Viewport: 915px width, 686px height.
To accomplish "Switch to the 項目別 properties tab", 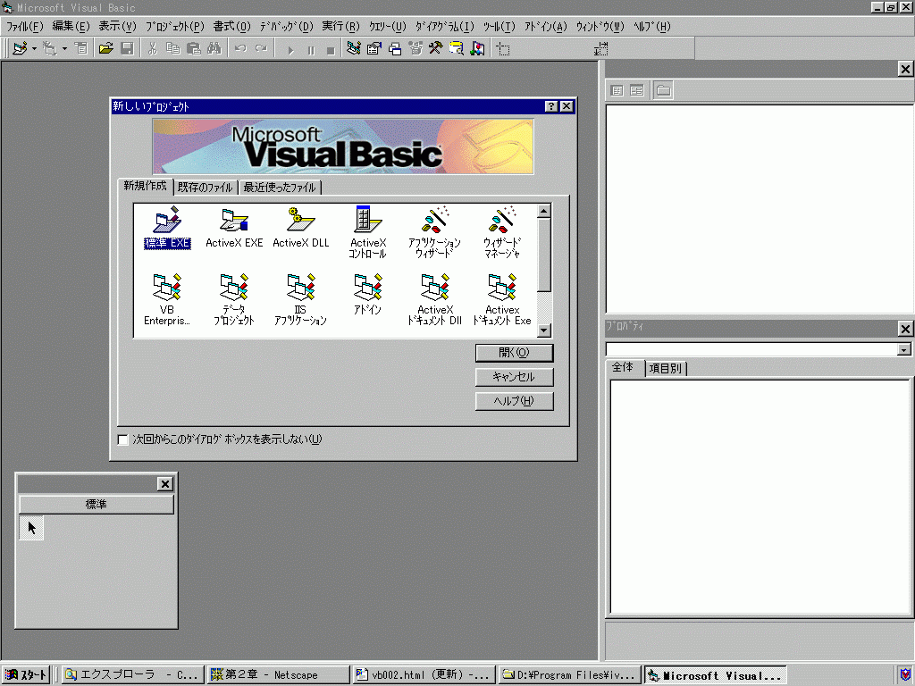I will pyautogui.click(x=666, y=369).
